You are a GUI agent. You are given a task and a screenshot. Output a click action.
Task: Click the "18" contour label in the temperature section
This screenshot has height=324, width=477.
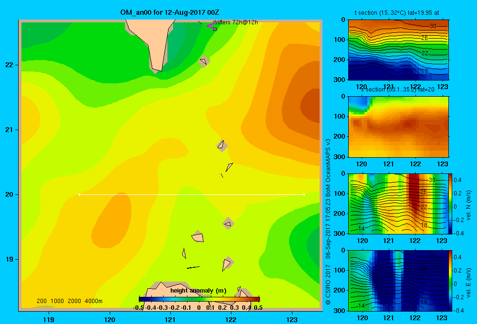pos(425,71)
